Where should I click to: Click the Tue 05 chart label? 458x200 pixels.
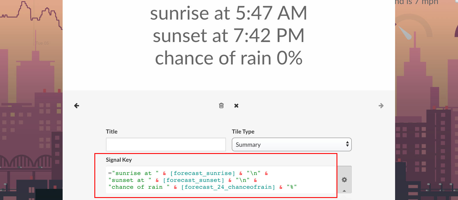click(x=42, y=43)
